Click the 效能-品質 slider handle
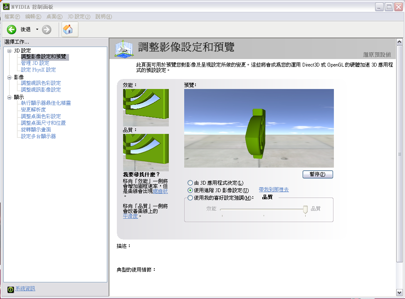 (305, 210)
